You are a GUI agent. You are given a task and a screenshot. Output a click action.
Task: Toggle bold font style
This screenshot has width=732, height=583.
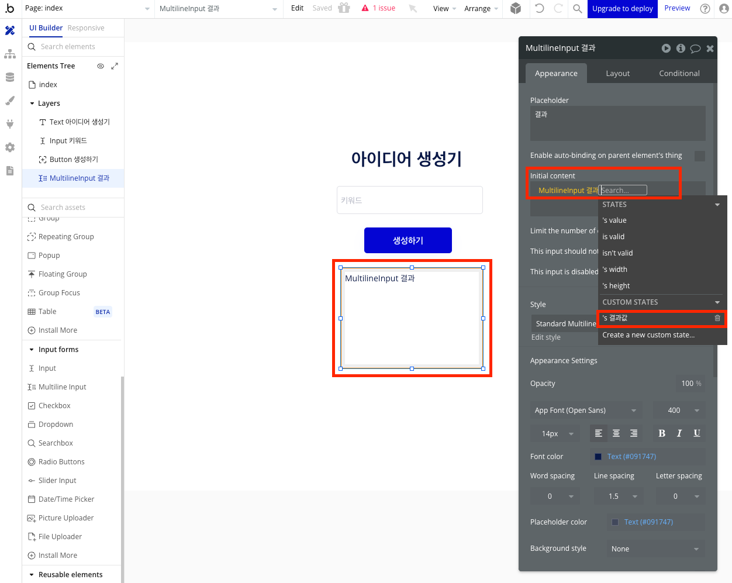662,433
